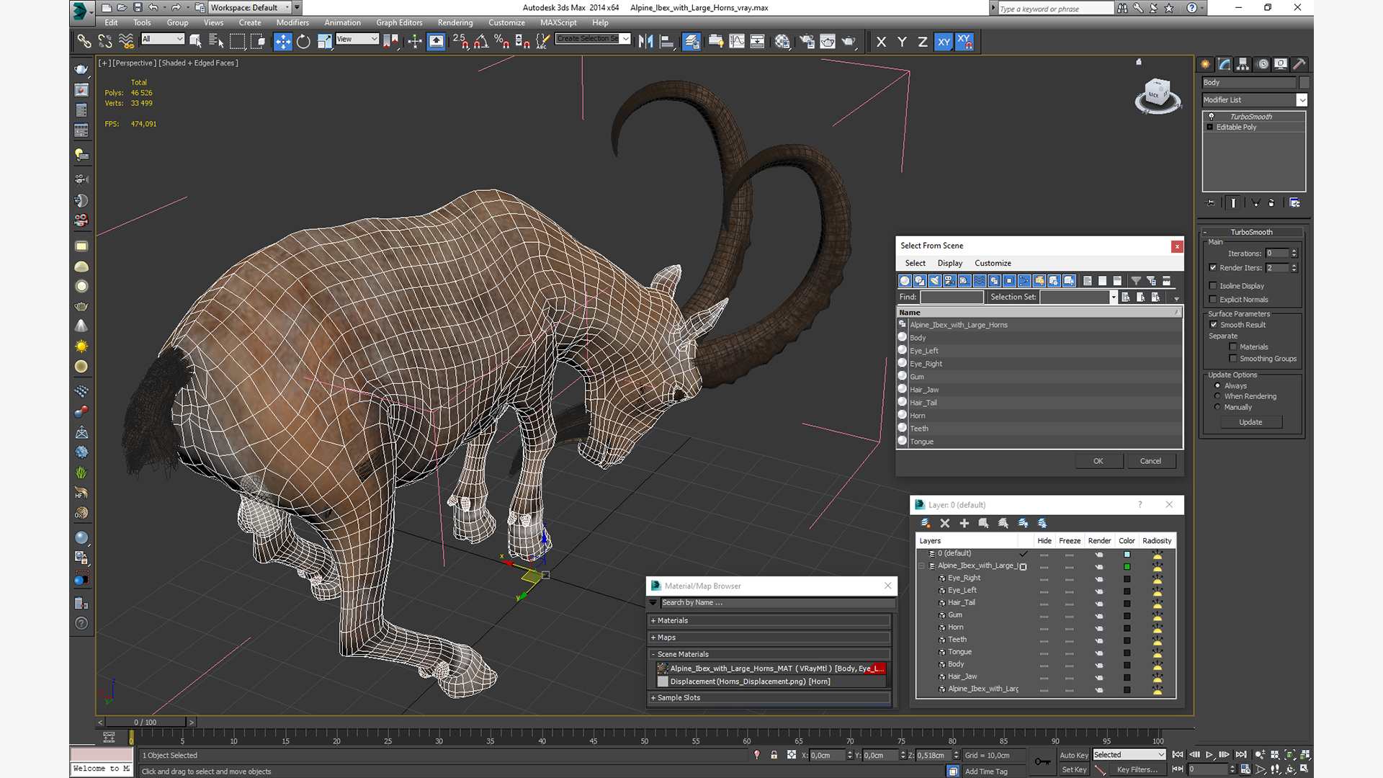Enable Separate by Smoothing Groups checkbox
Viewport: 1383px width, 778px height.
coord(1233,358)
